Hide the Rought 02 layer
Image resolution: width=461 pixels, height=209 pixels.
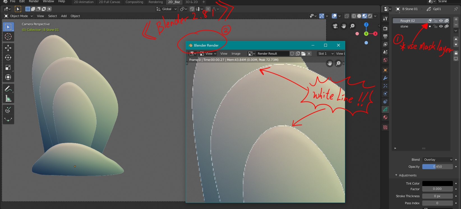(x=441, y=21)
